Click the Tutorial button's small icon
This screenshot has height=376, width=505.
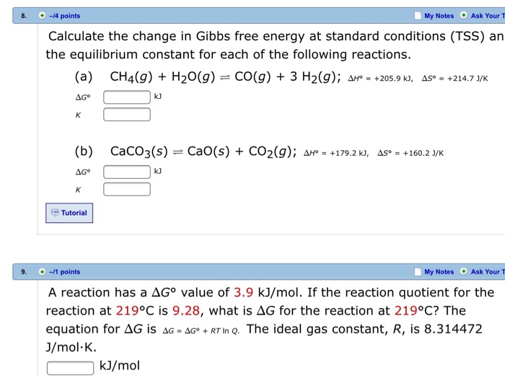pyautogui.click(x=54, y=213)
